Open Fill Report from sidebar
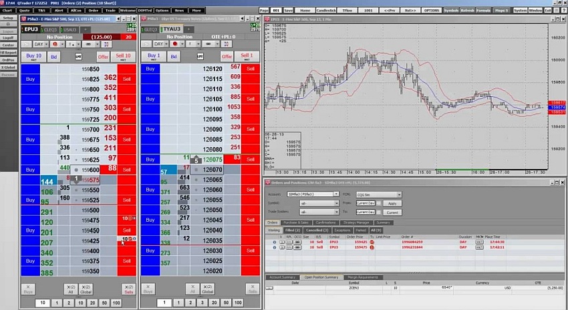568x310 pixels. pos(8,53)
